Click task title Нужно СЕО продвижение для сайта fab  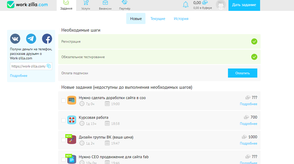point(114,157)
